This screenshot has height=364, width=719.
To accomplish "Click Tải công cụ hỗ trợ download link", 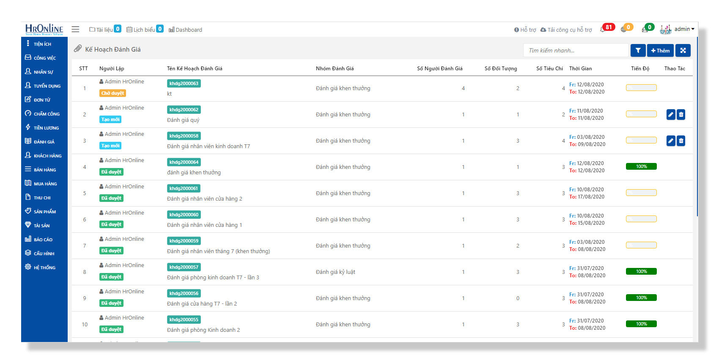I will pyautogui.click(x=566, y=30).
